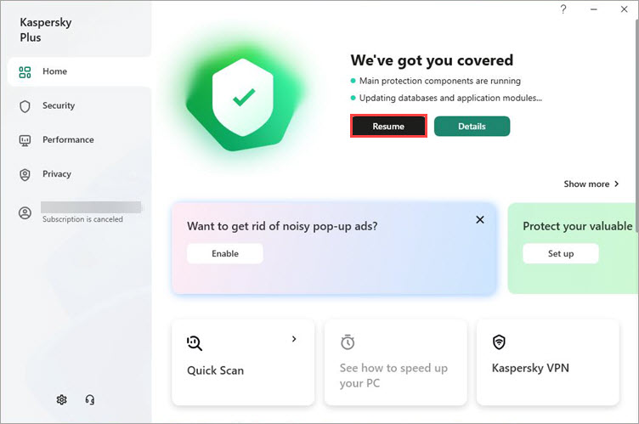Click the Quick Scan magnifier icon

point(195,343)
